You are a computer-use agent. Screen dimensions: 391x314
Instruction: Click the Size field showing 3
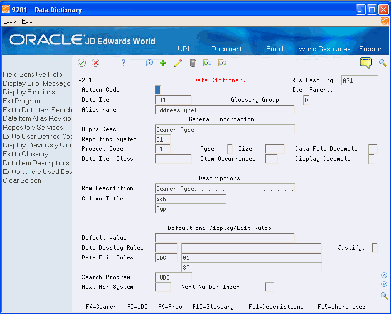(275, 149)
